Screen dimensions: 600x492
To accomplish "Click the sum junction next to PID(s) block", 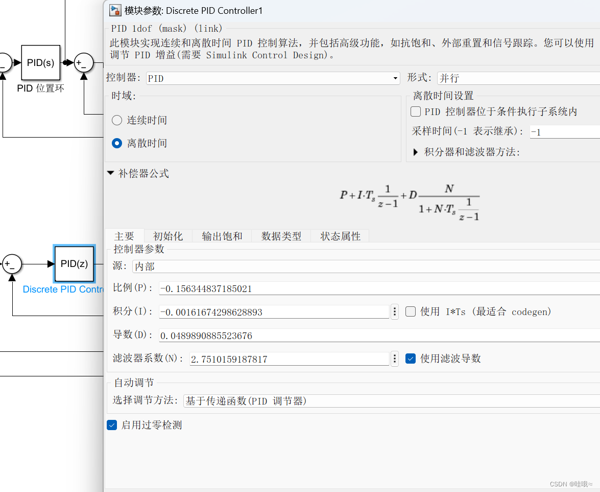I will [x=84, y=62].
